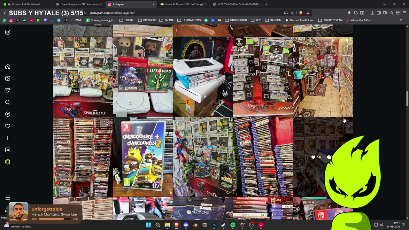Click the share page icon in address bar
This screenshot has height=230, width=409.
point(293,13)
